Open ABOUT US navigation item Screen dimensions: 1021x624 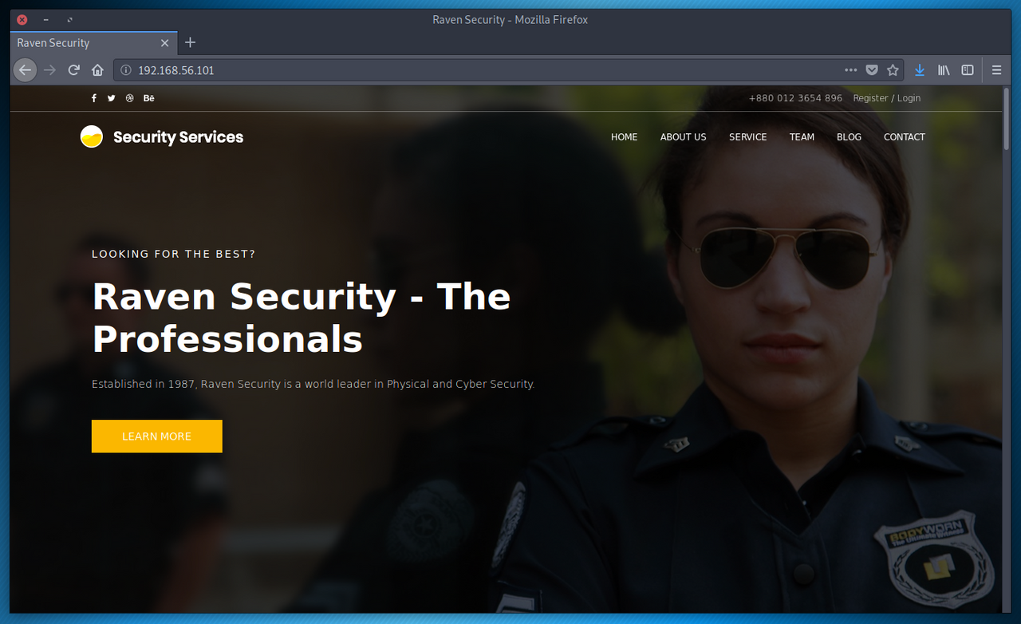pyautogui.click(x=683, y=137)
